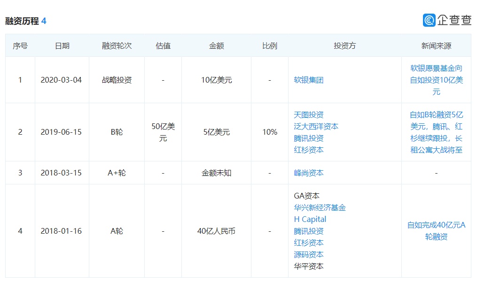Image resolution: width=477 pixels, height=297 pixels.
Task: Click sequence number 1 in first column
Action: (x=20, y=80)
